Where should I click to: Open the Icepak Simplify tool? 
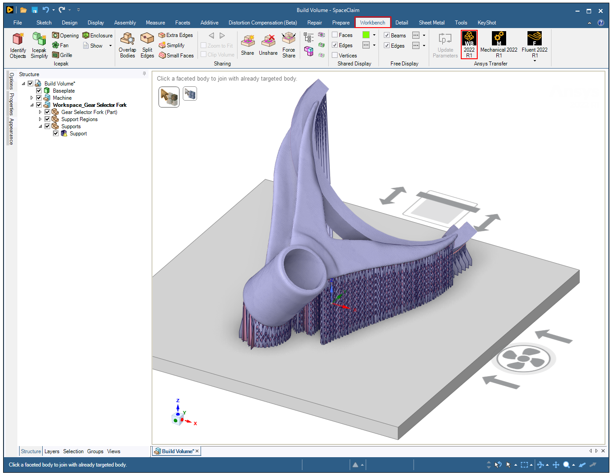39,45
